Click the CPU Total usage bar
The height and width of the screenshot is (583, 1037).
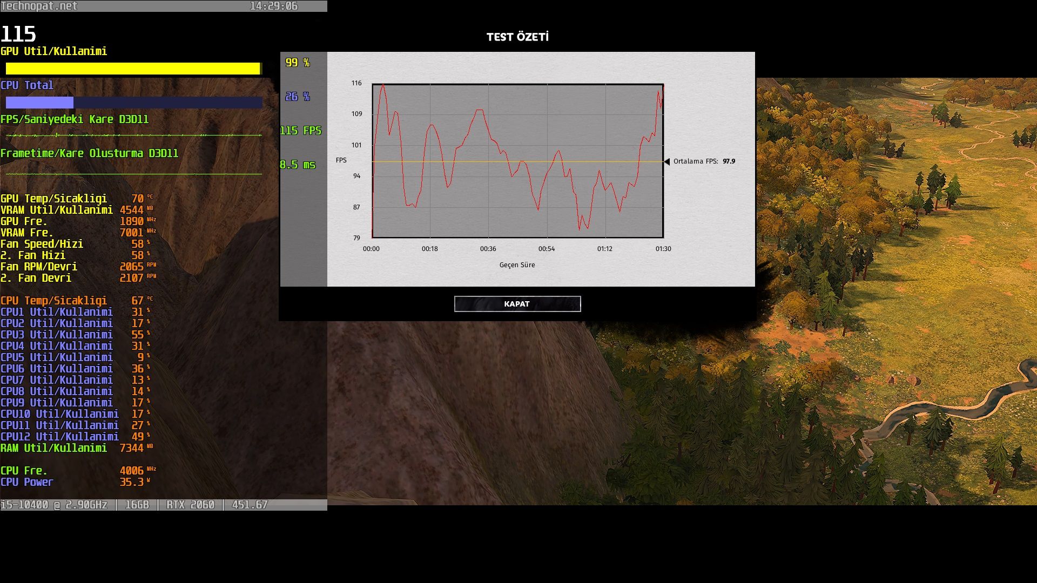point(133,103)
